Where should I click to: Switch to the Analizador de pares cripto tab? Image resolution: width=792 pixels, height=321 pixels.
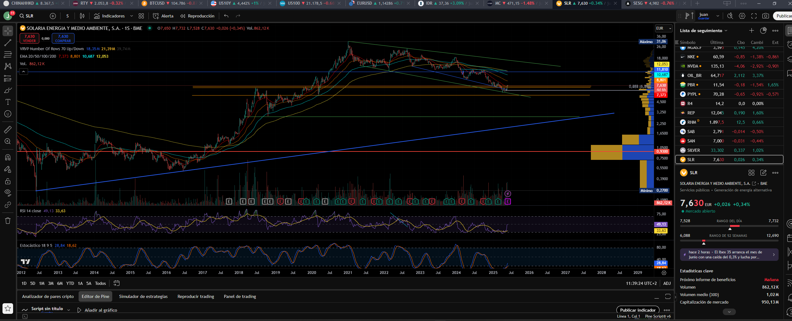point(48,296)
